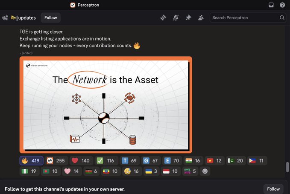Show the member list icon

coord(201,18)
